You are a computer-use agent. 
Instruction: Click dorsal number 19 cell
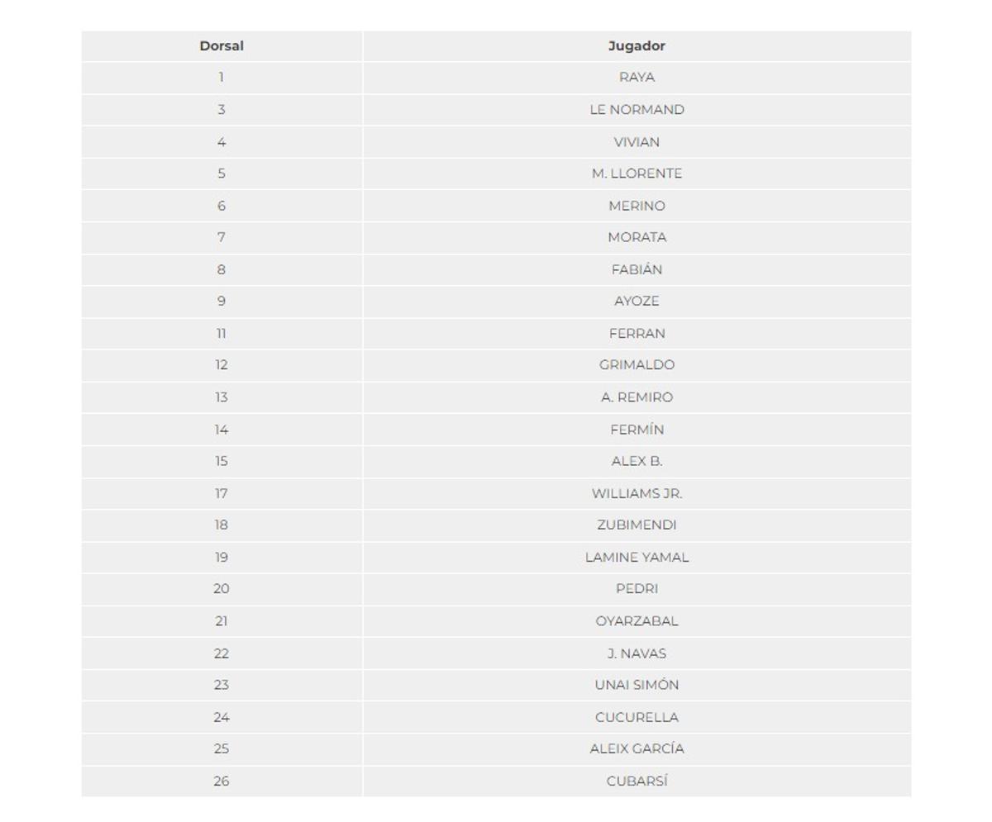pyautogui.click(x=222, y=558)
